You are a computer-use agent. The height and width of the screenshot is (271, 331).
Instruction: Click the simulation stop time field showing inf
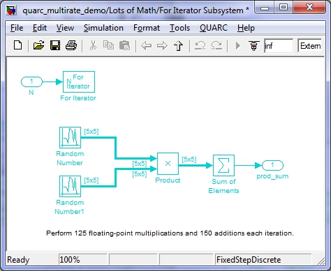tap(279, 46)
